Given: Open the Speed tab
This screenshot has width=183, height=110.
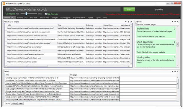Looking at the screenshot, I should (x=90, y=18).
